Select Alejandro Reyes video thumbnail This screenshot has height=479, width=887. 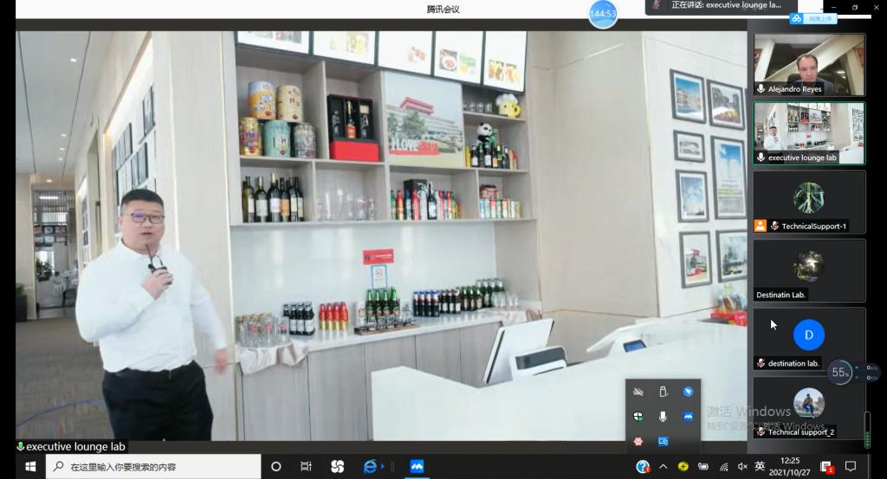[x=809, y=64]
